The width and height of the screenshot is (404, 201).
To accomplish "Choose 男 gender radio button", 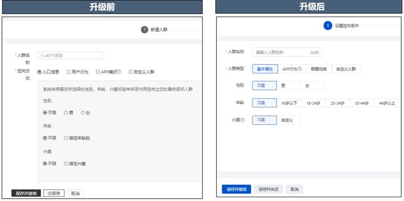I will (66, 113).
